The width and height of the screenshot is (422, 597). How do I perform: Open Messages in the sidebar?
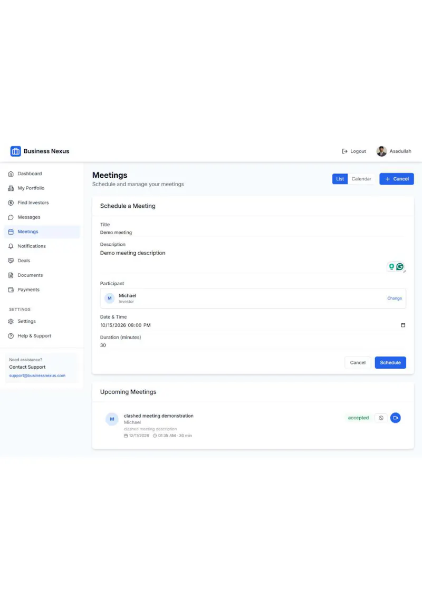coord(42,217)
